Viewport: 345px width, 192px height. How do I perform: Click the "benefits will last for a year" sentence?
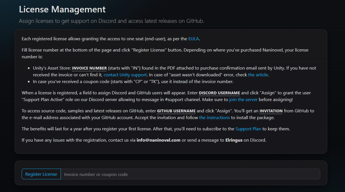pos(113,129)
